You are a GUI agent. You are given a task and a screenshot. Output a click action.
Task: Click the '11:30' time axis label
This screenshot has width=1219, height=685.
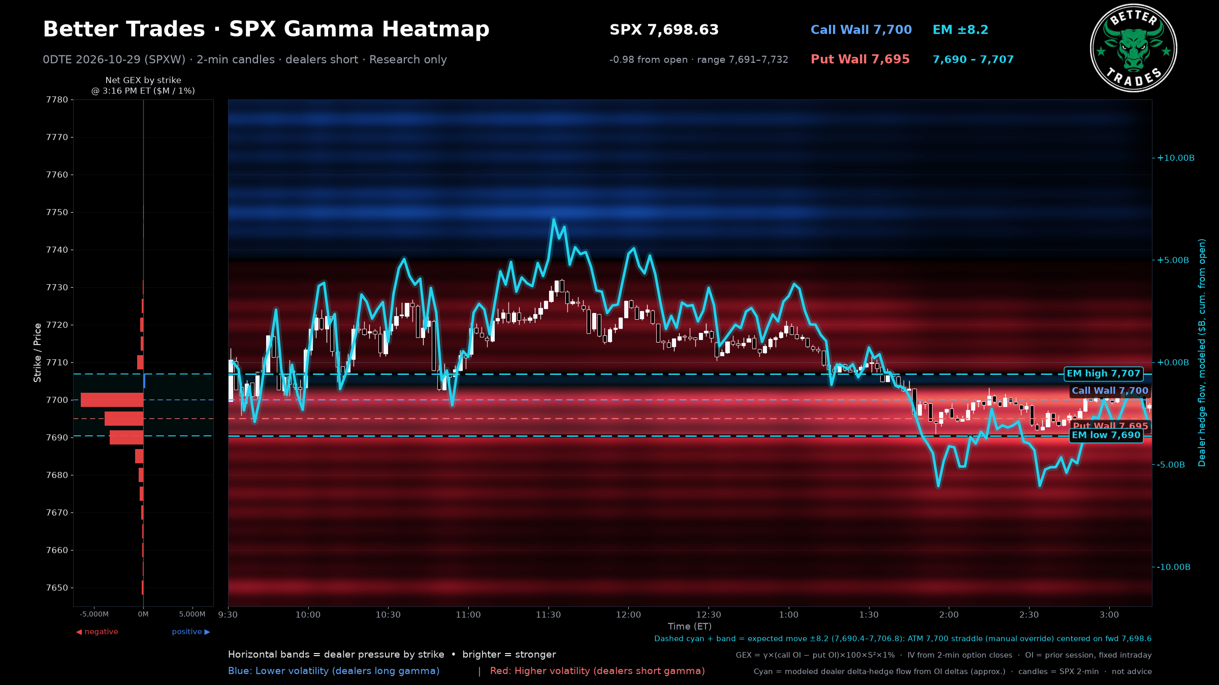point(549,615)
